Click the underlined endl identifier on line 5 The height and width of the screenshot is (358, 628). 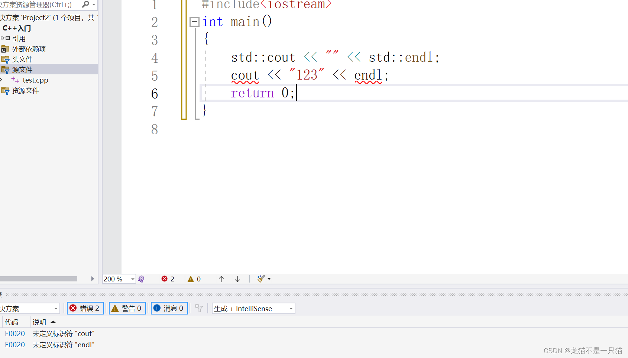point(368,75)
